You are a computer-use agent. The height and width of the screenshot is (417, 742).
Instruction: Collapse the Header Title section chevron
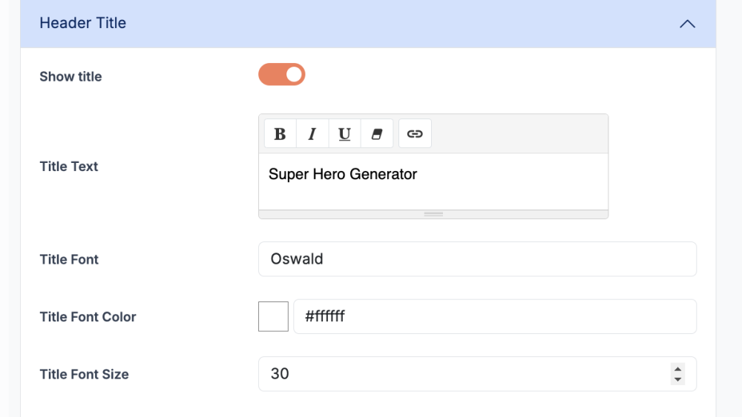[687, 24]
